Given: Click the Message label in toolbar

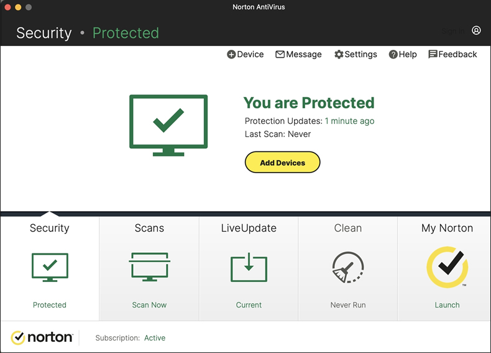Looking at the screenshot, I should click(304, 55).
